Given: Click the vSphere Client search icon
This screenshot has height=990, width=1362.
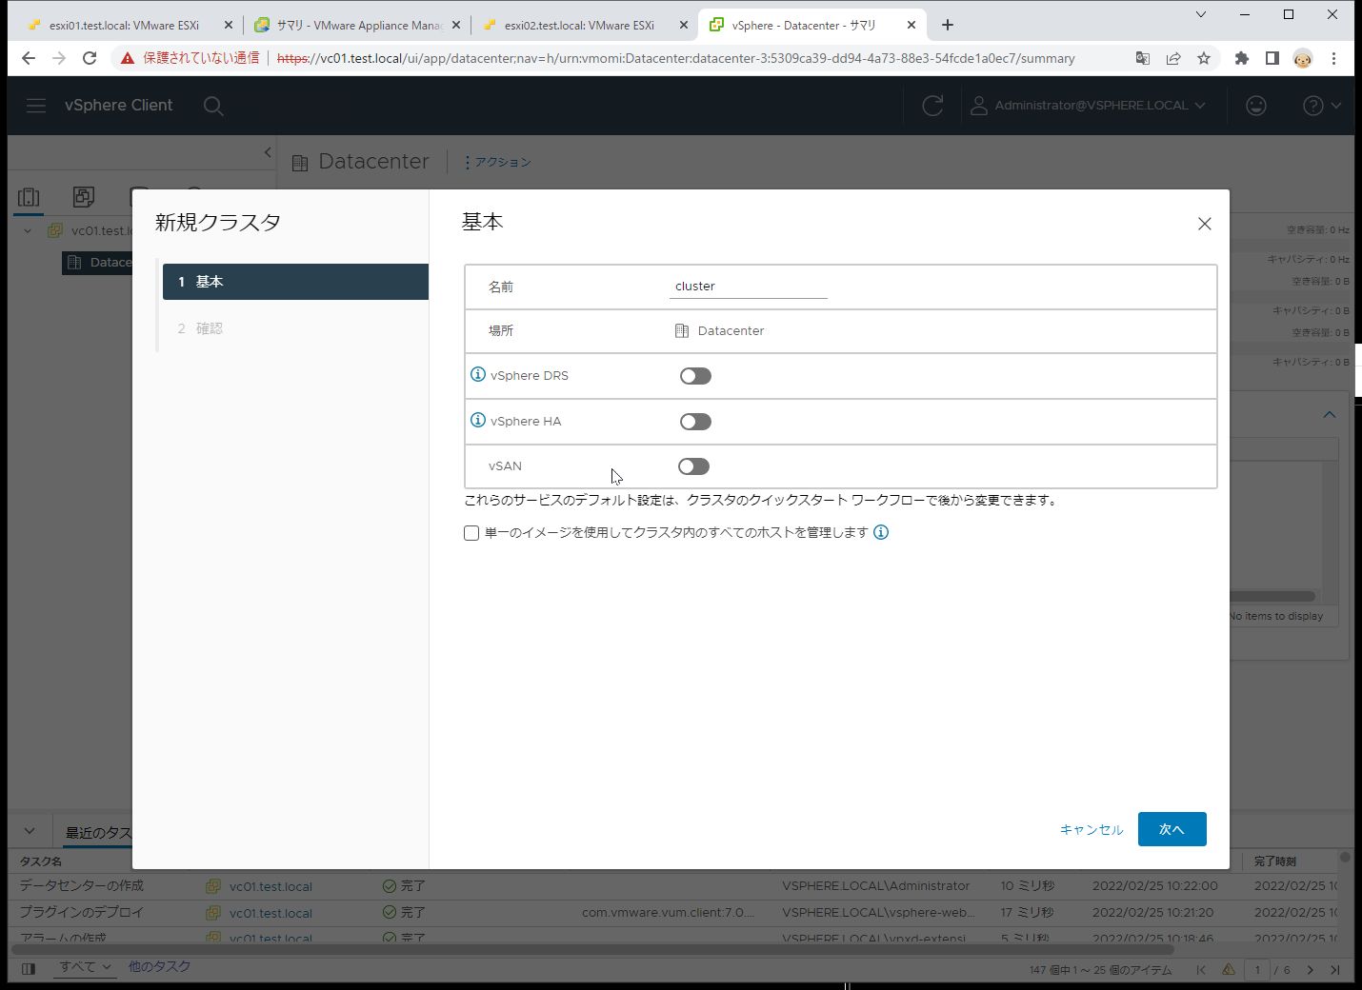Looking at the screenshot, I should (x=213, y=106).
